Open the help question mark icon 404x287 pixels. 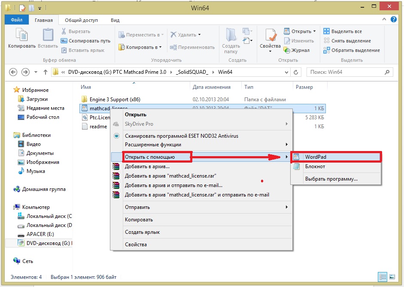(393, 19)
